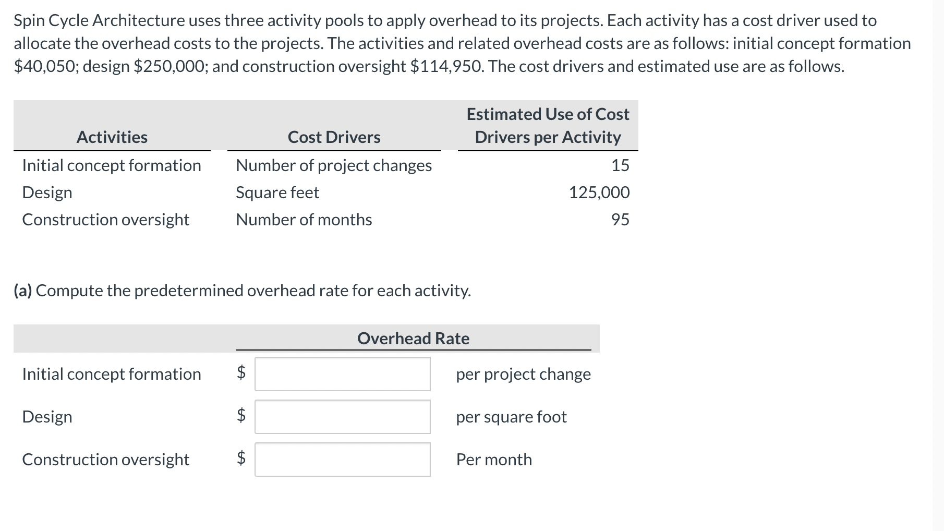
Task: Click the 'Square feet' cost driver cell
Action: pos(277,192)
